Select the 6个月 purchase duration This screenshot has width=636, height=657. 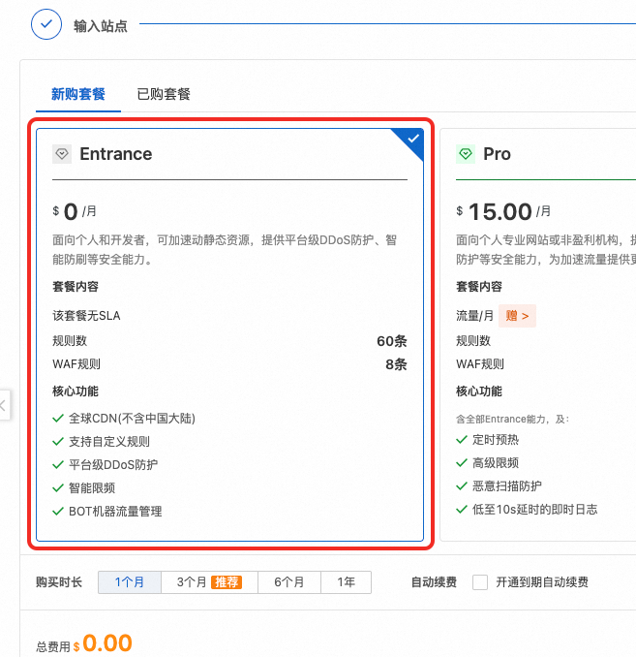[288, 582]
